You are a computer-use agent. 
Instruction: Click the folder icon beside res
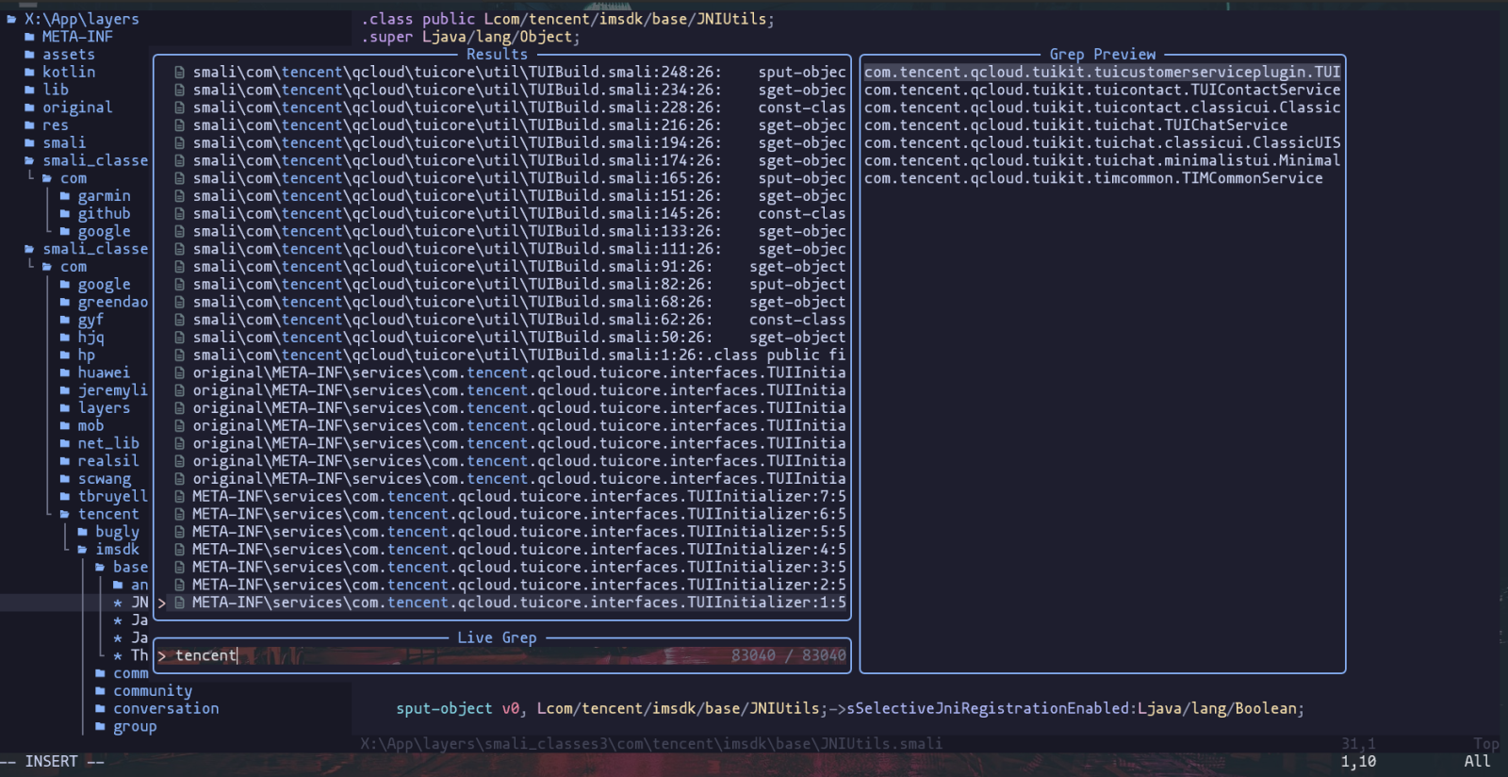pyautogui.click(x=29, y=125)
